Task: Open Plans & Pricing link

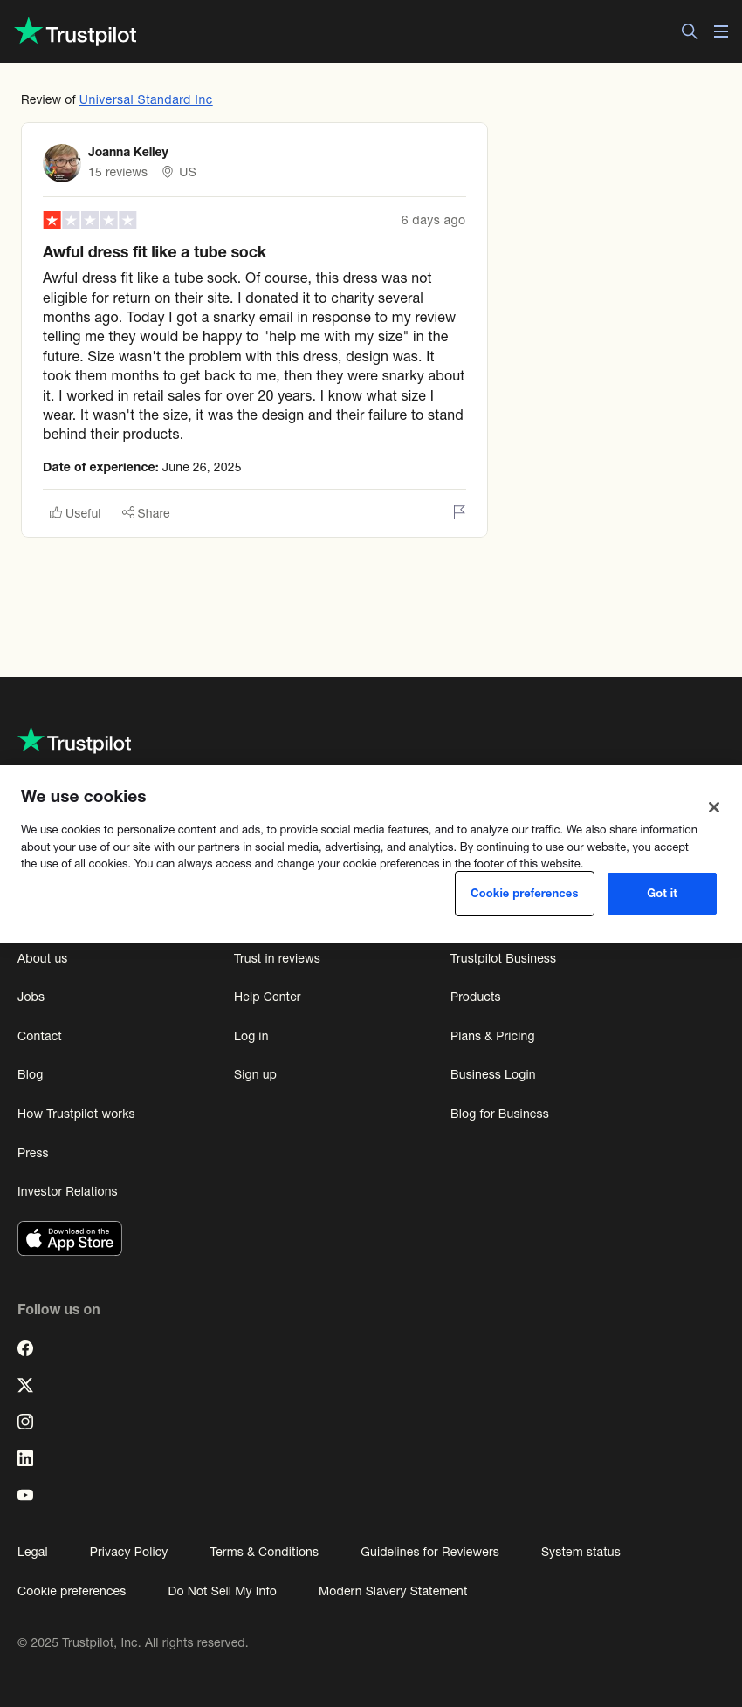Action: tap(492, 1036)
